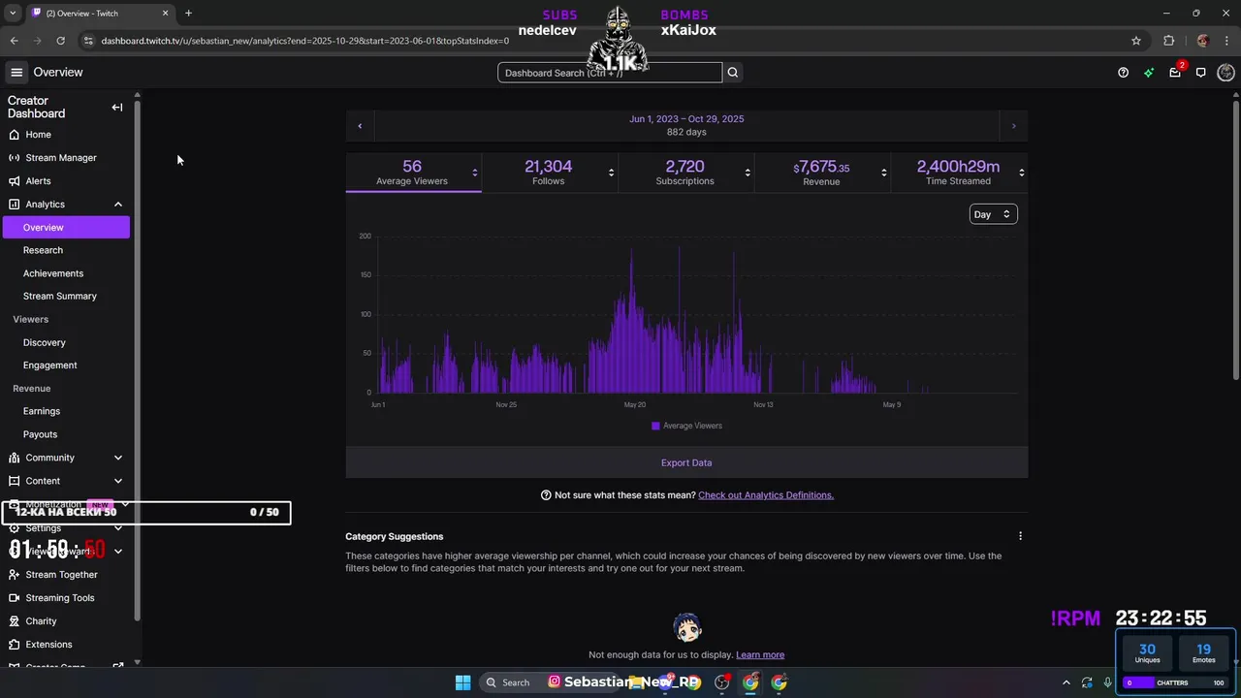
Task: Select the Overview analytics page
Action: click(x=66, y=227)
